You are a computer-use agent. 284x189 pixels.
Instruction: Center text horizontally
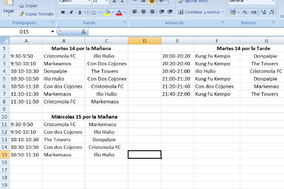point(143,12)
